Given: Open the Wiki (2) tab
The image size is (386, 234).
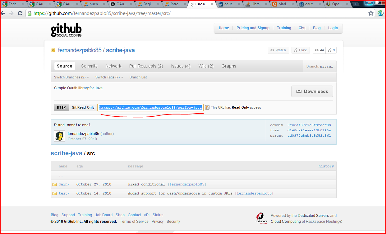Looking at the screenshot, I should click(x=206, y=66).
